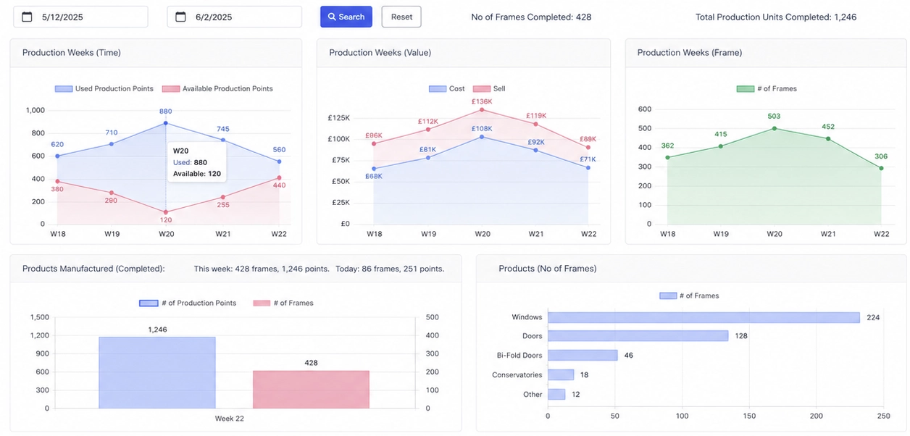Click the '£68K' Cost label at W18
The width and height of the screenshot is (910, 436).
coord(374,176)
